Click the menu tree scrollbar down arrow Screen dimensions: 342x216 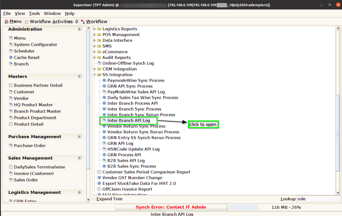pos(338,193)
